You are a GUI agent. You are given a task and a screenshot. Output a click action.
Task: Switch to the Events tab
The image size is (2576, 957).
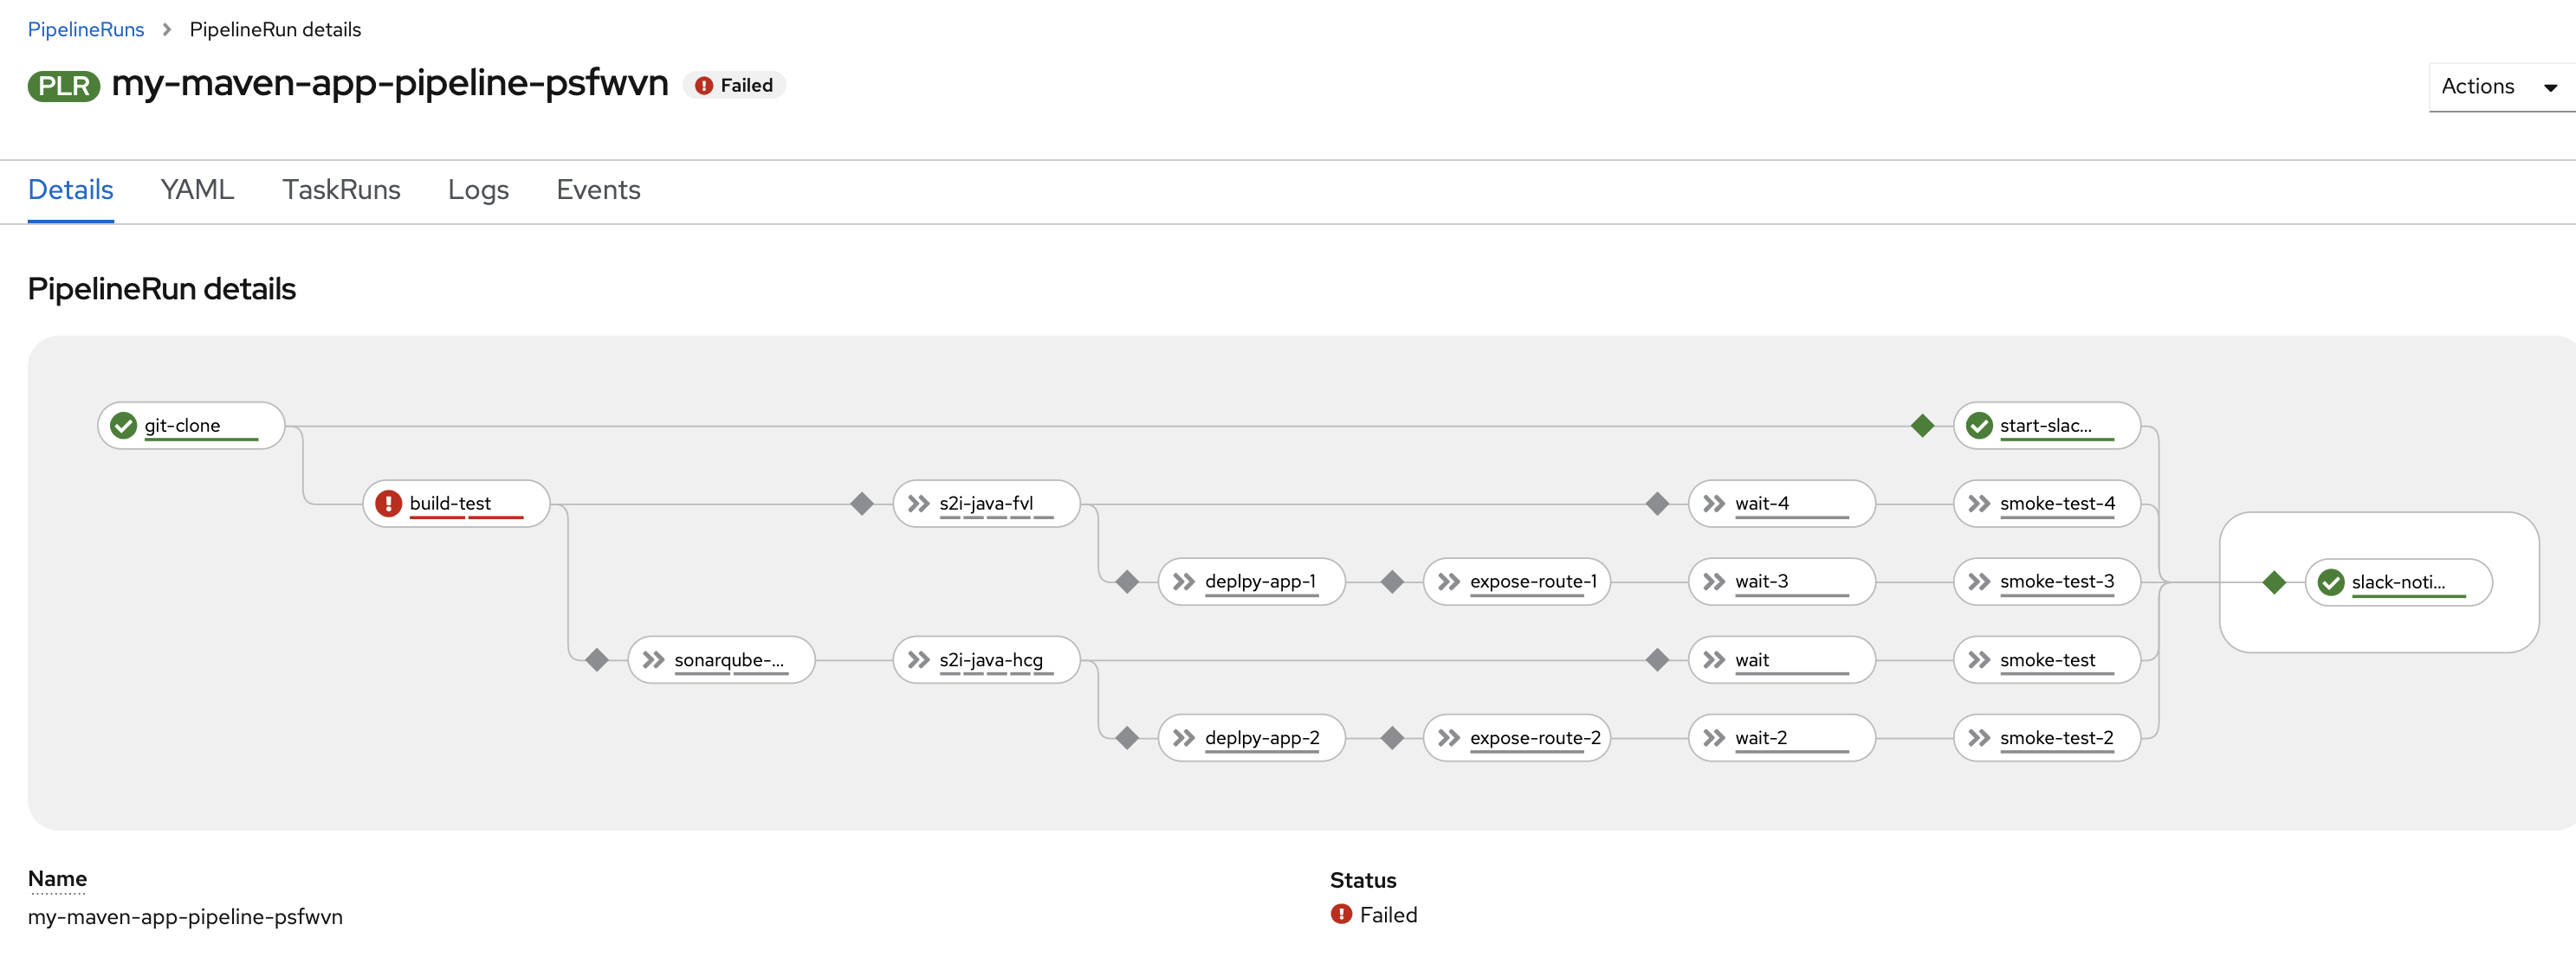coord(598,189)
